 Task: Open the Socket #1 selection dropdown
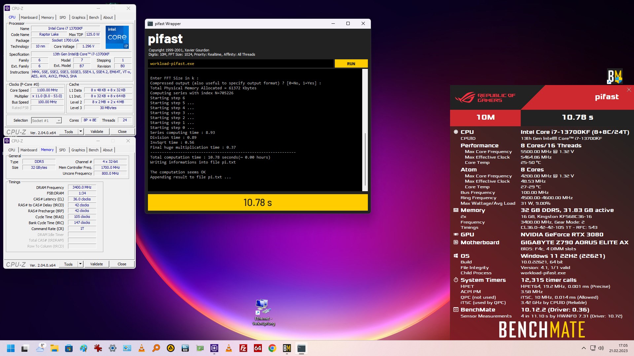pos(46,121)
